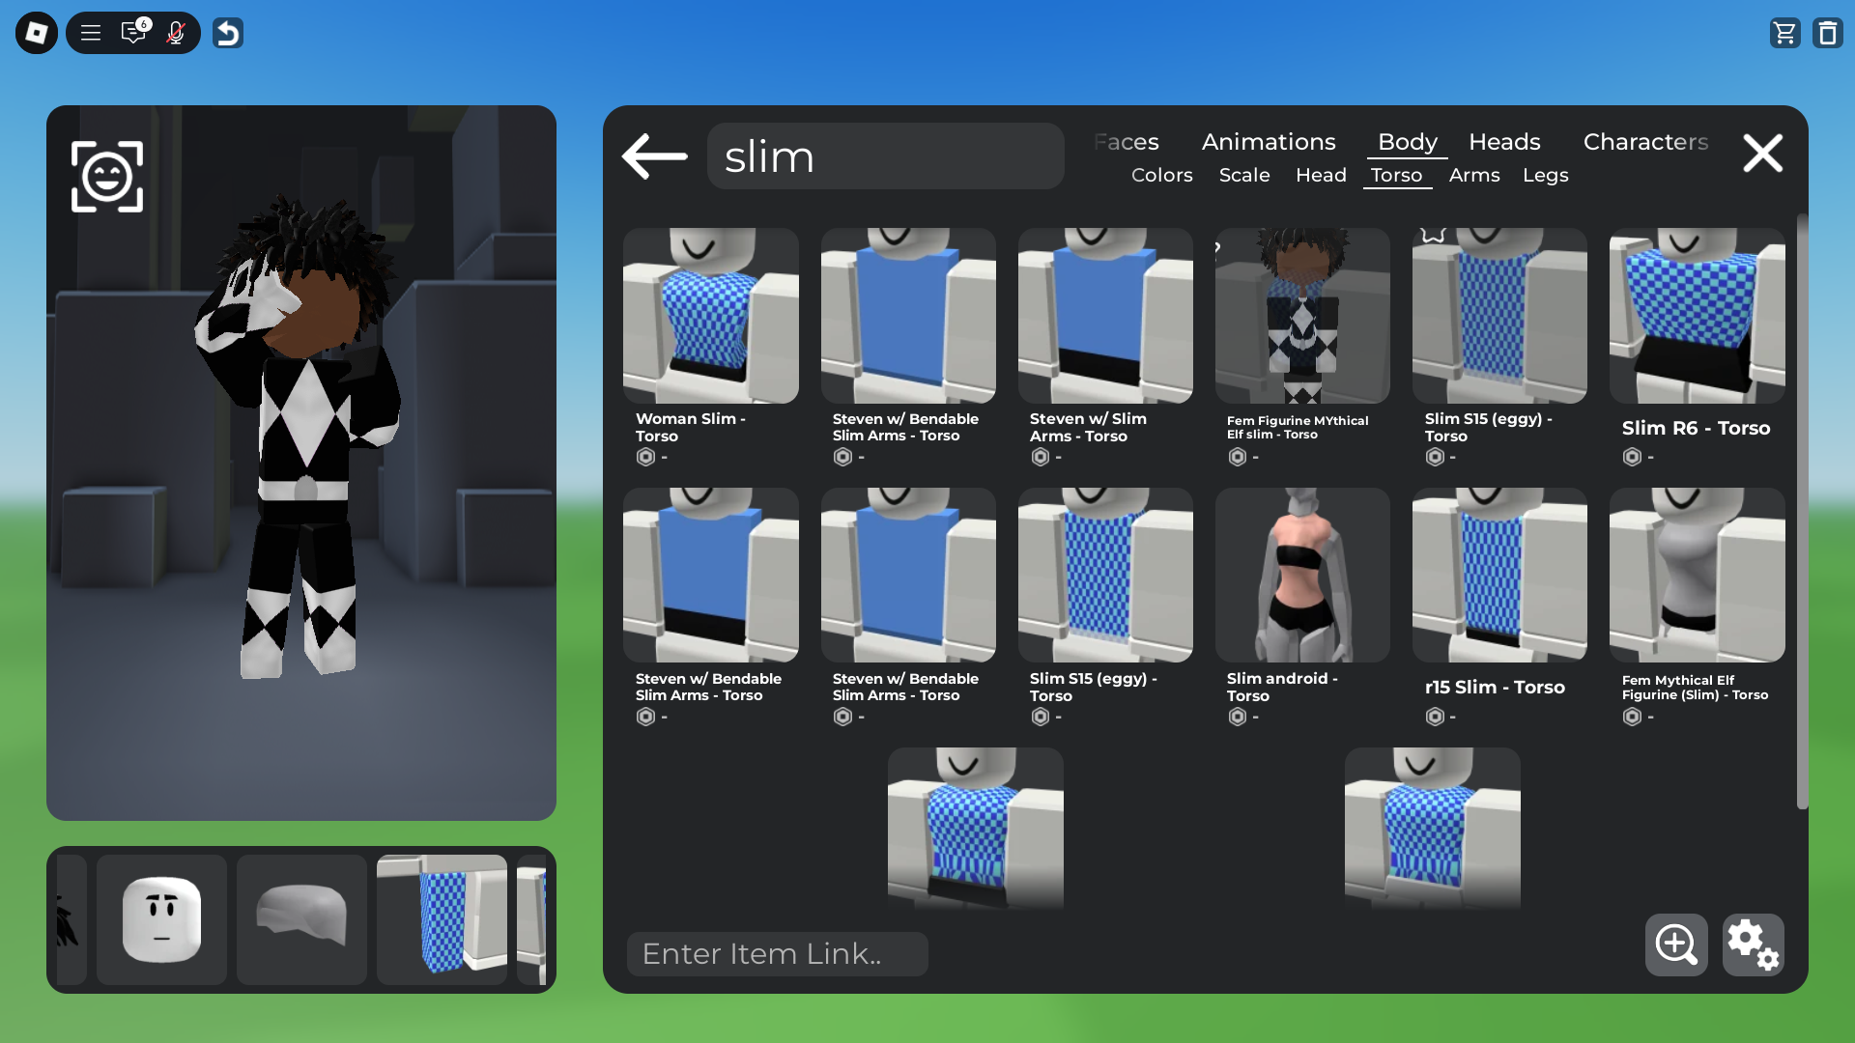Image resolution: width=1855 pixels, height=1043 pixels.
Task: Select the Slim android Torso item
Action: [x=1302, y=576]
